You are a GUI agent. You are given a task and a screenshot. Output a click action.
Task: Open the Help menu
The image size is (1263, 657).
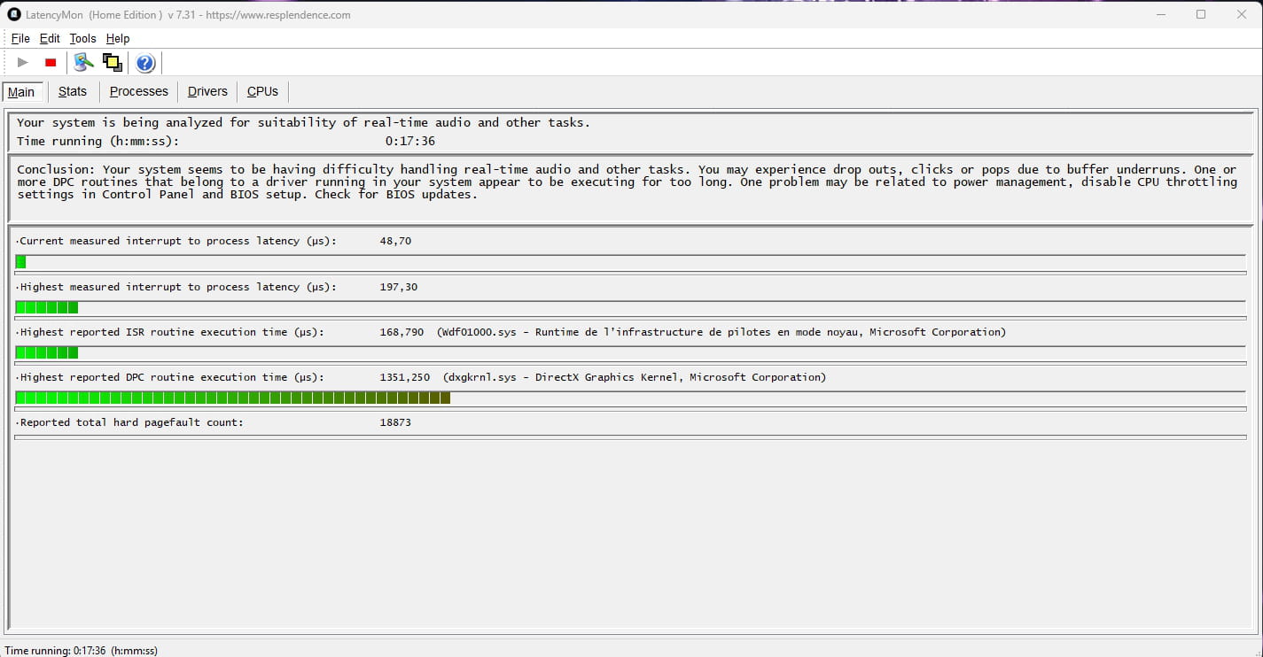[x=118, y=38]
